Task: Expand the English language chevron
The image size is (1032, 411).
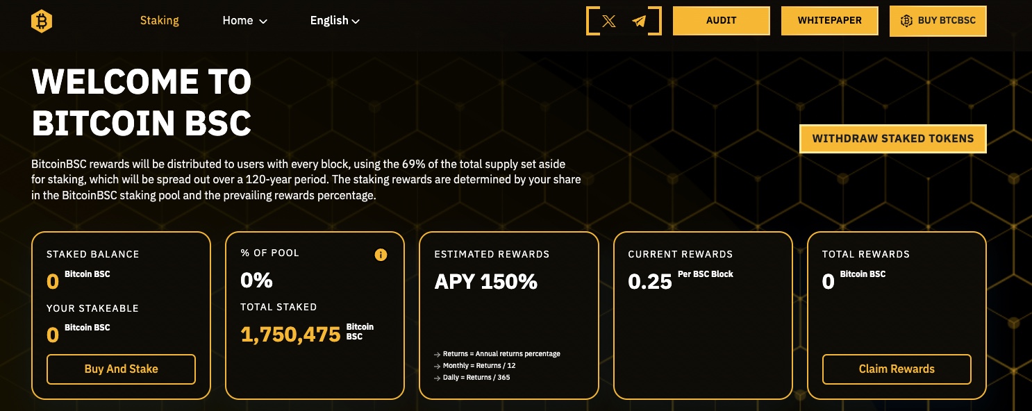Action: point(356,22)
